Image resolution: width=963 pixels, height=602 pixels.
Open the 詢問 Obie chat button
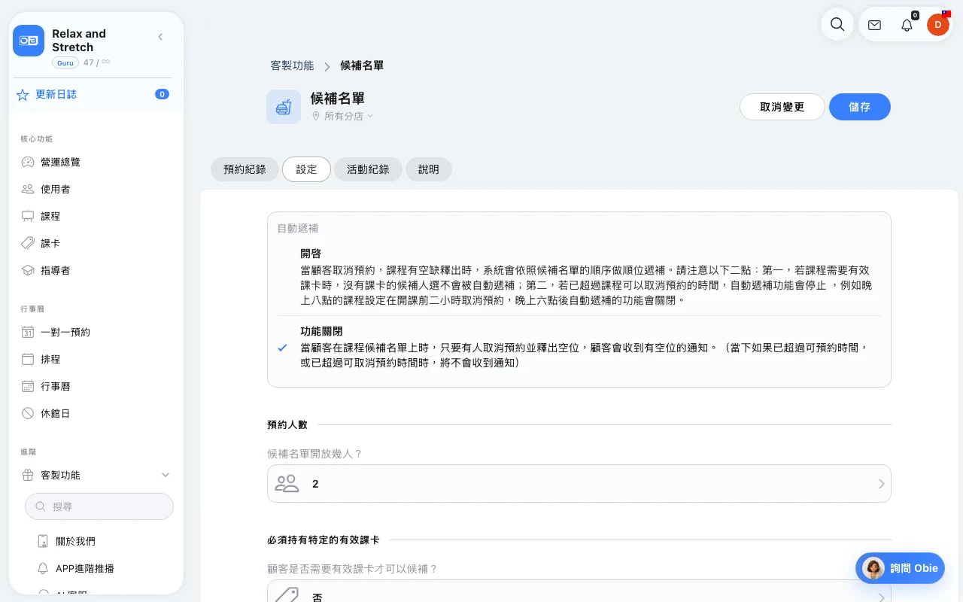[901, 568]
